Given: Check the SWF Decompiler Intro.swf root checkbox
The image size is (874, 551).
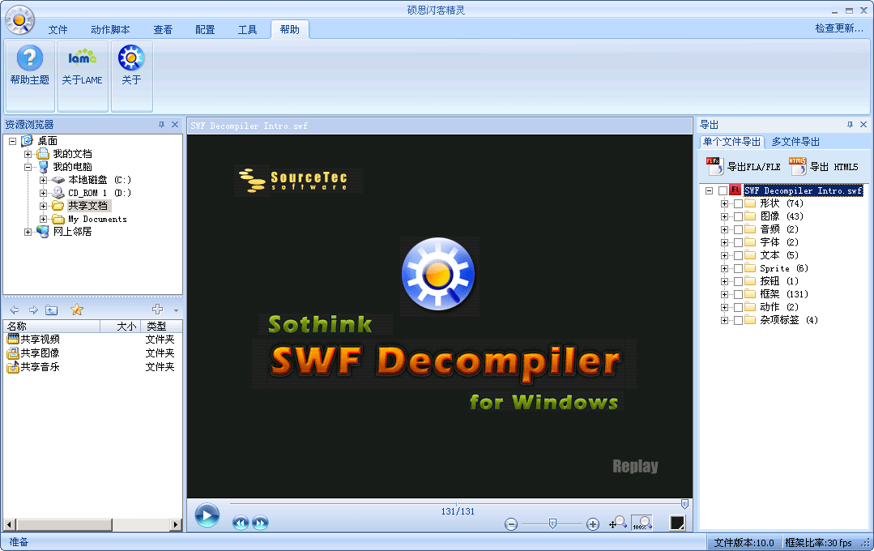Looking at the screenshot, I should pos(723,190).
